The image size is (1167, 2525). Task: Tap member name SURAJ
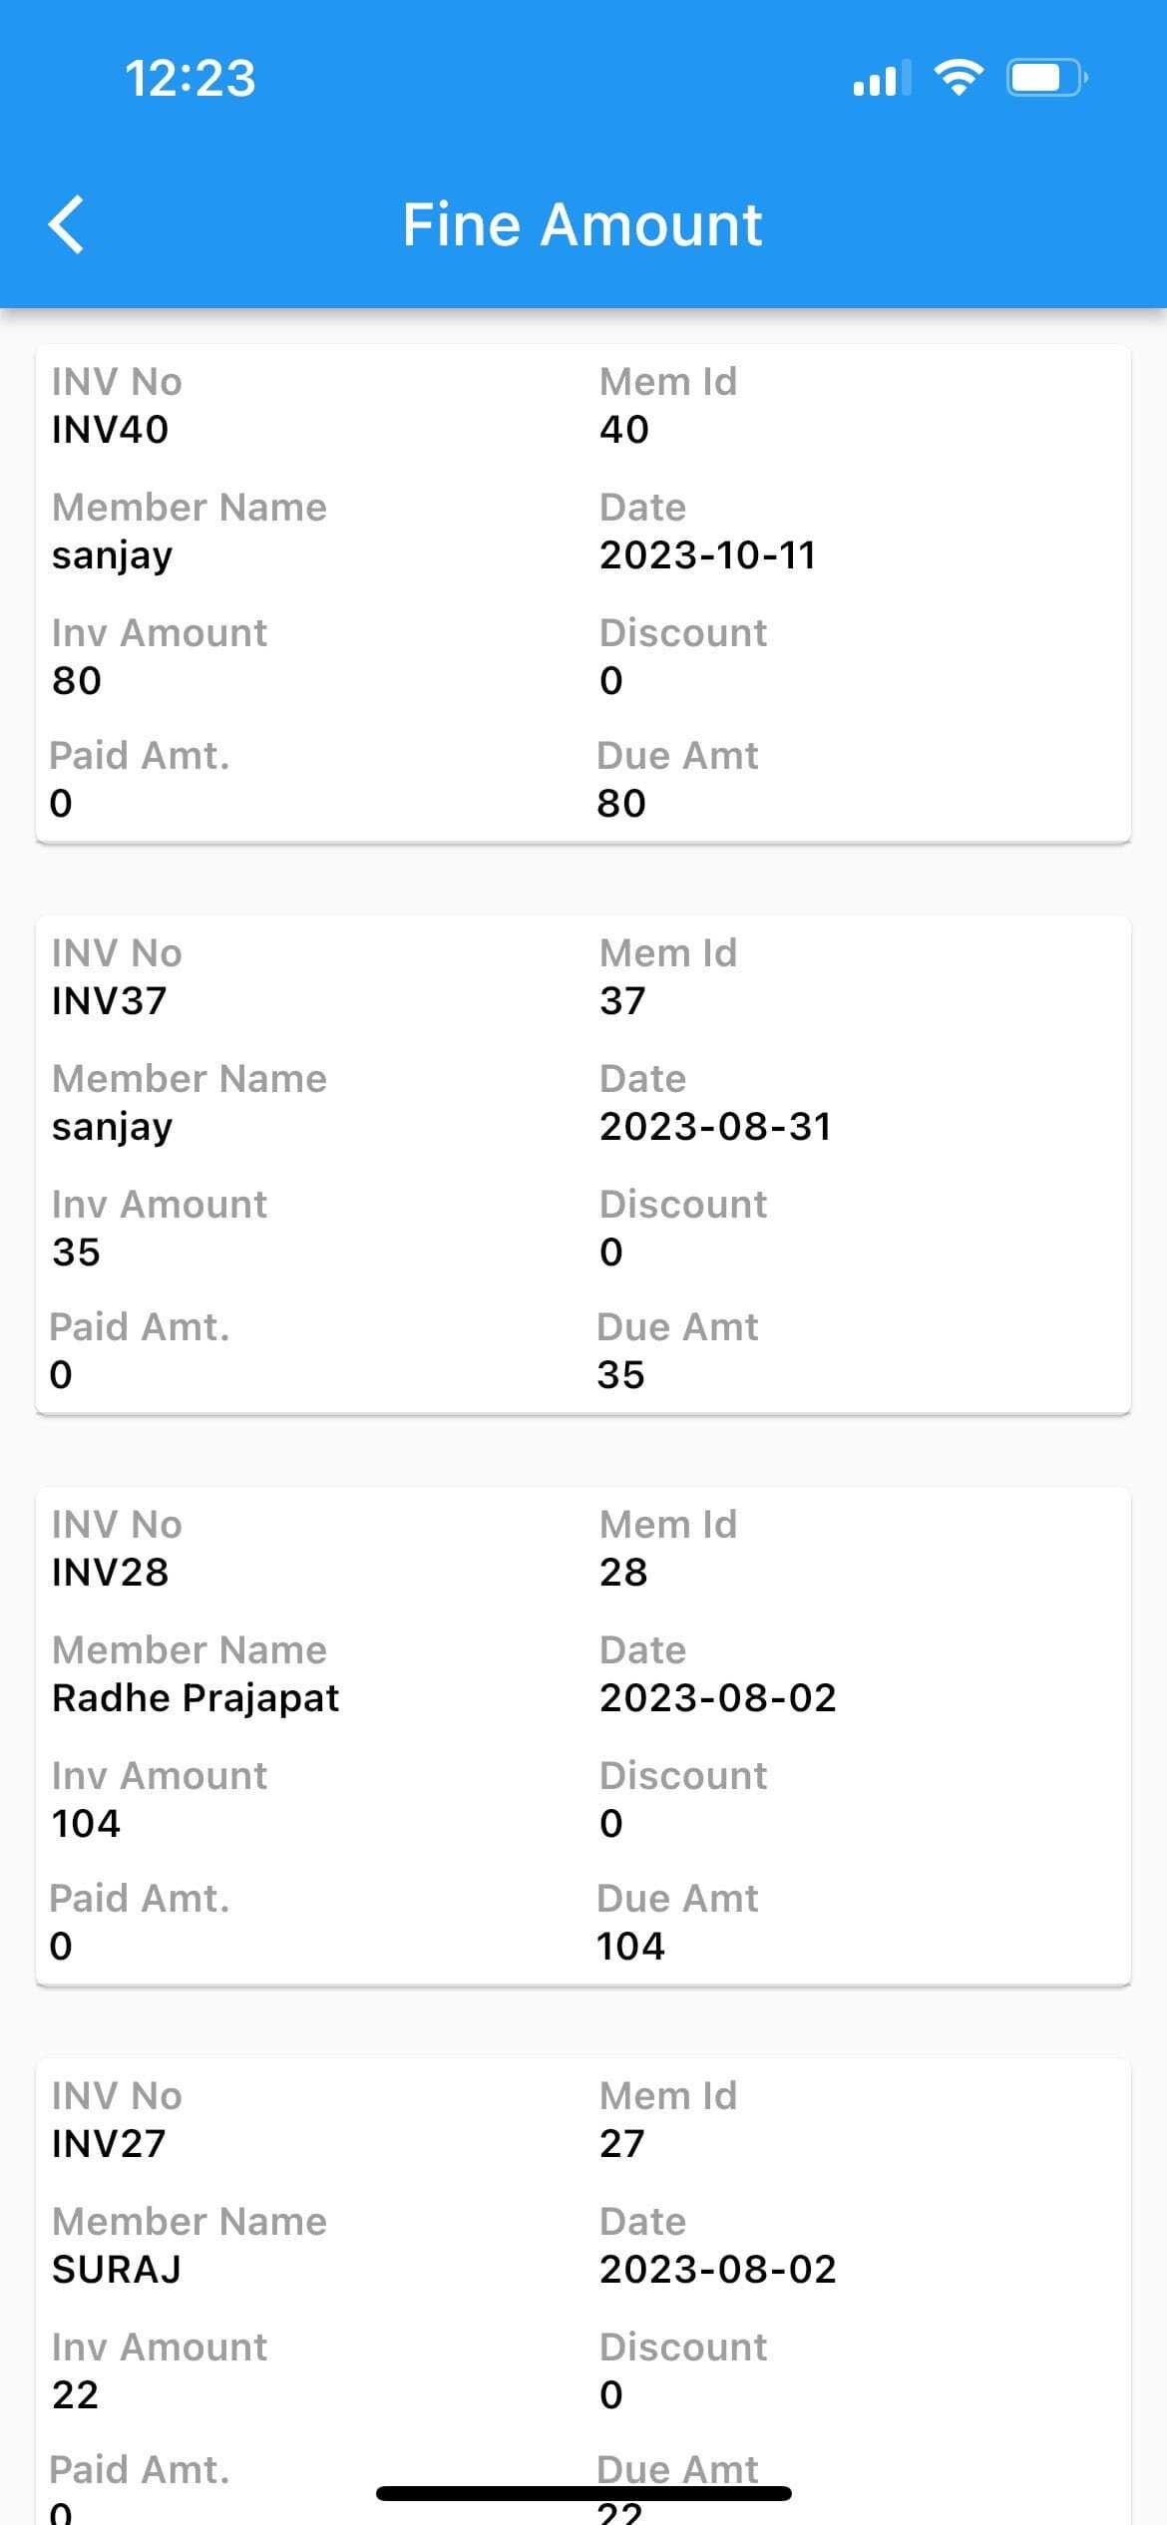pyautogui.click(x=117, y=2270)
